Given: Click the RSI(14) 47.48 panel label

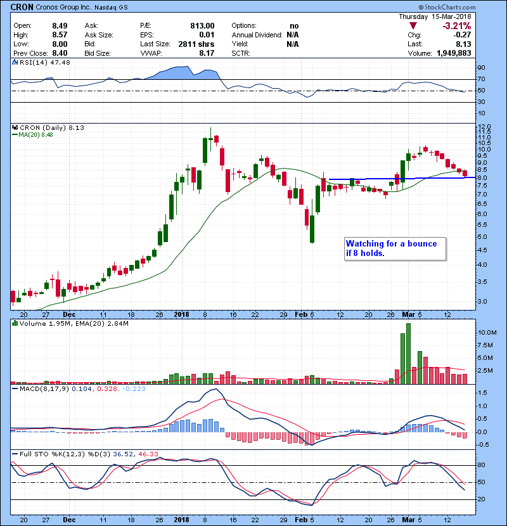Looking at the screenshot, I should click(45, 62).
